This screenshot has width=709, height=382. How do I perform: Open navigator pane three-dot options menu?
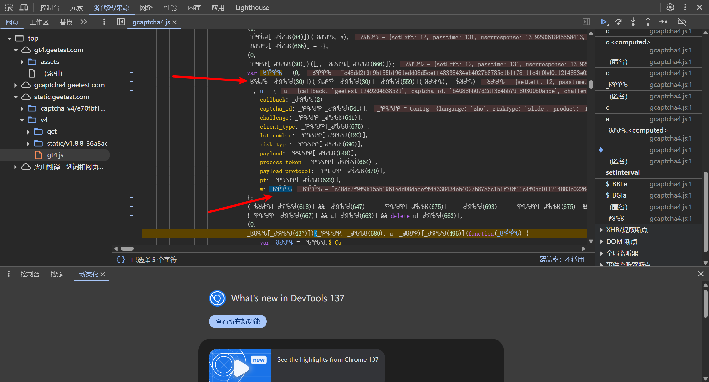(104, 22)
